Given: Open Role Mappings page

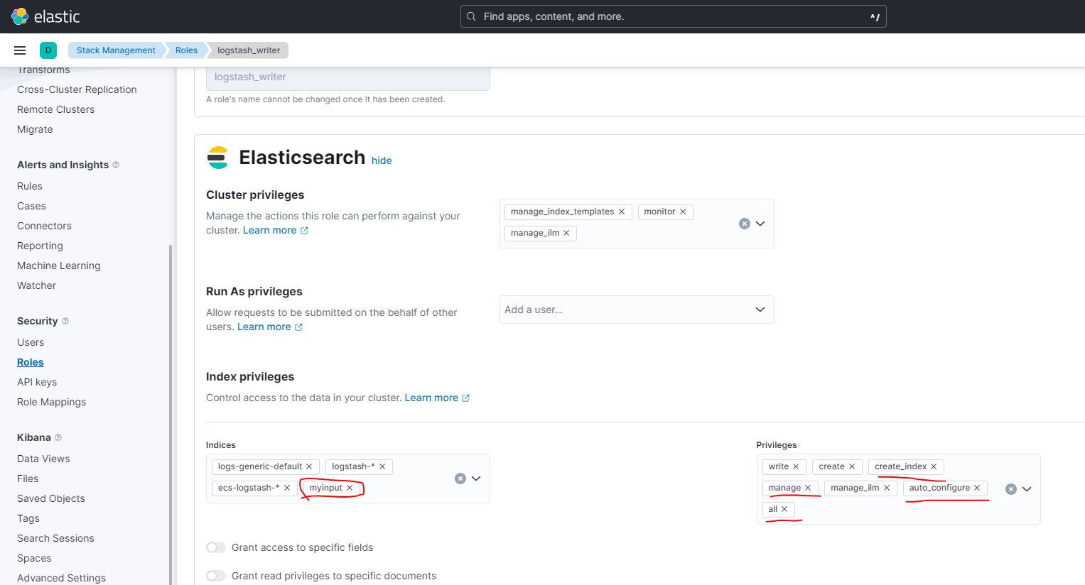Looking at the screenshot, I should (x=51, y=402).
